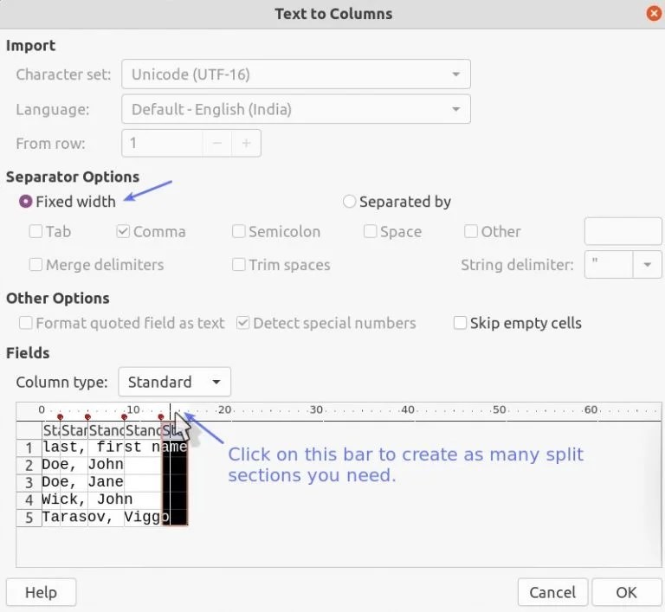Viewport: 665px width, 612px height.
Task: Click ruler at position 30
Action: [316, 410]
